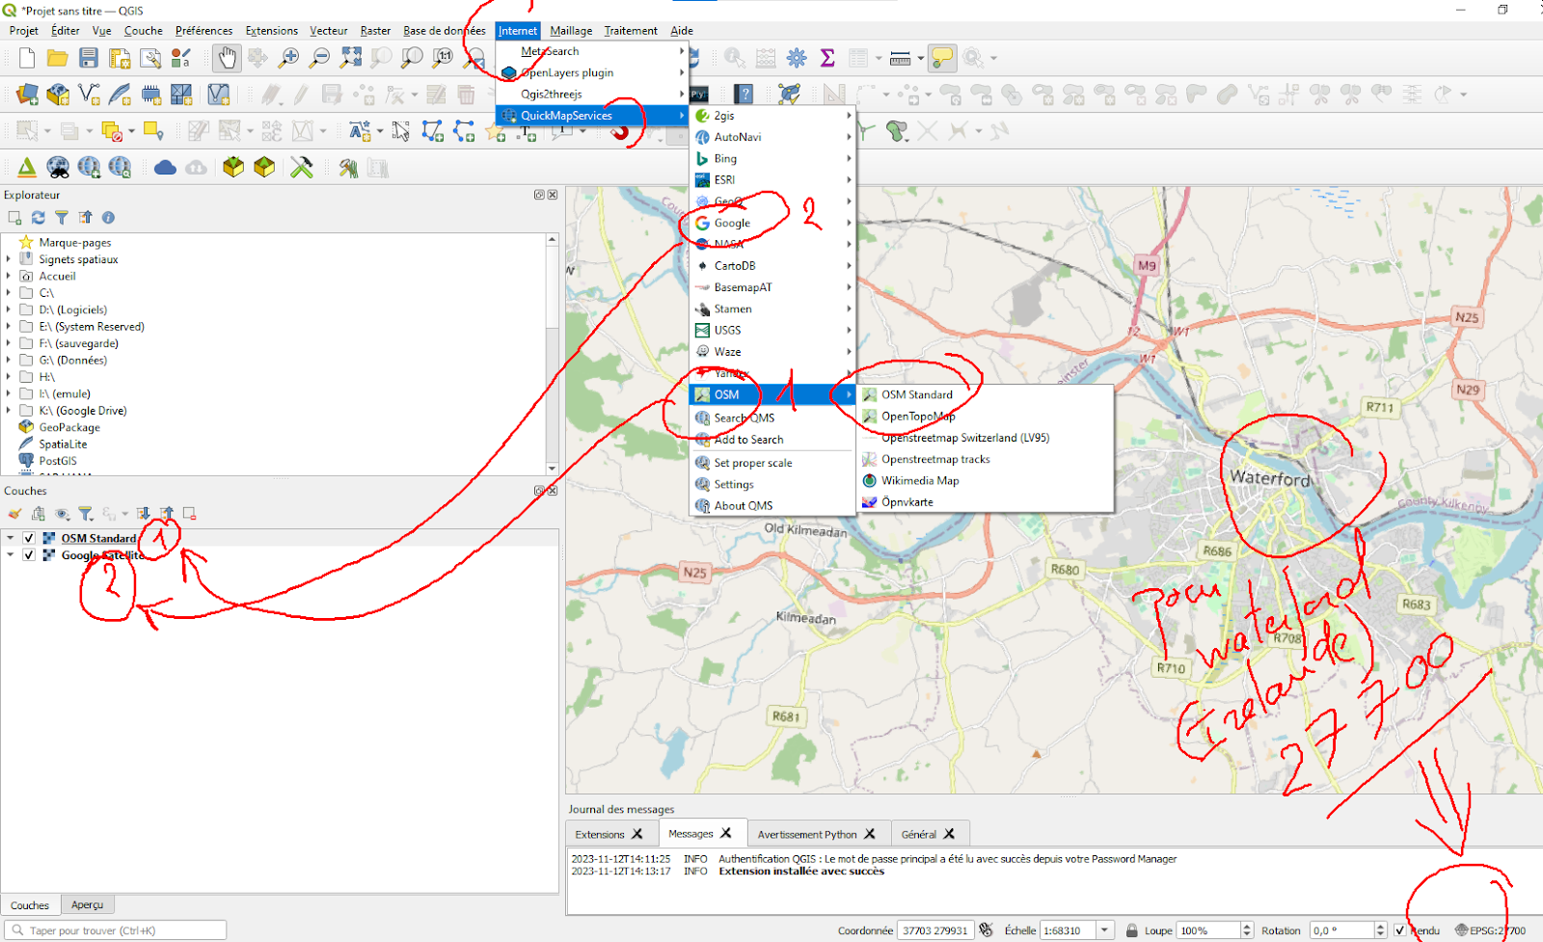Open Statistical Summary with the Sigma icon
1543x942 pixels.
pos(827,59)
